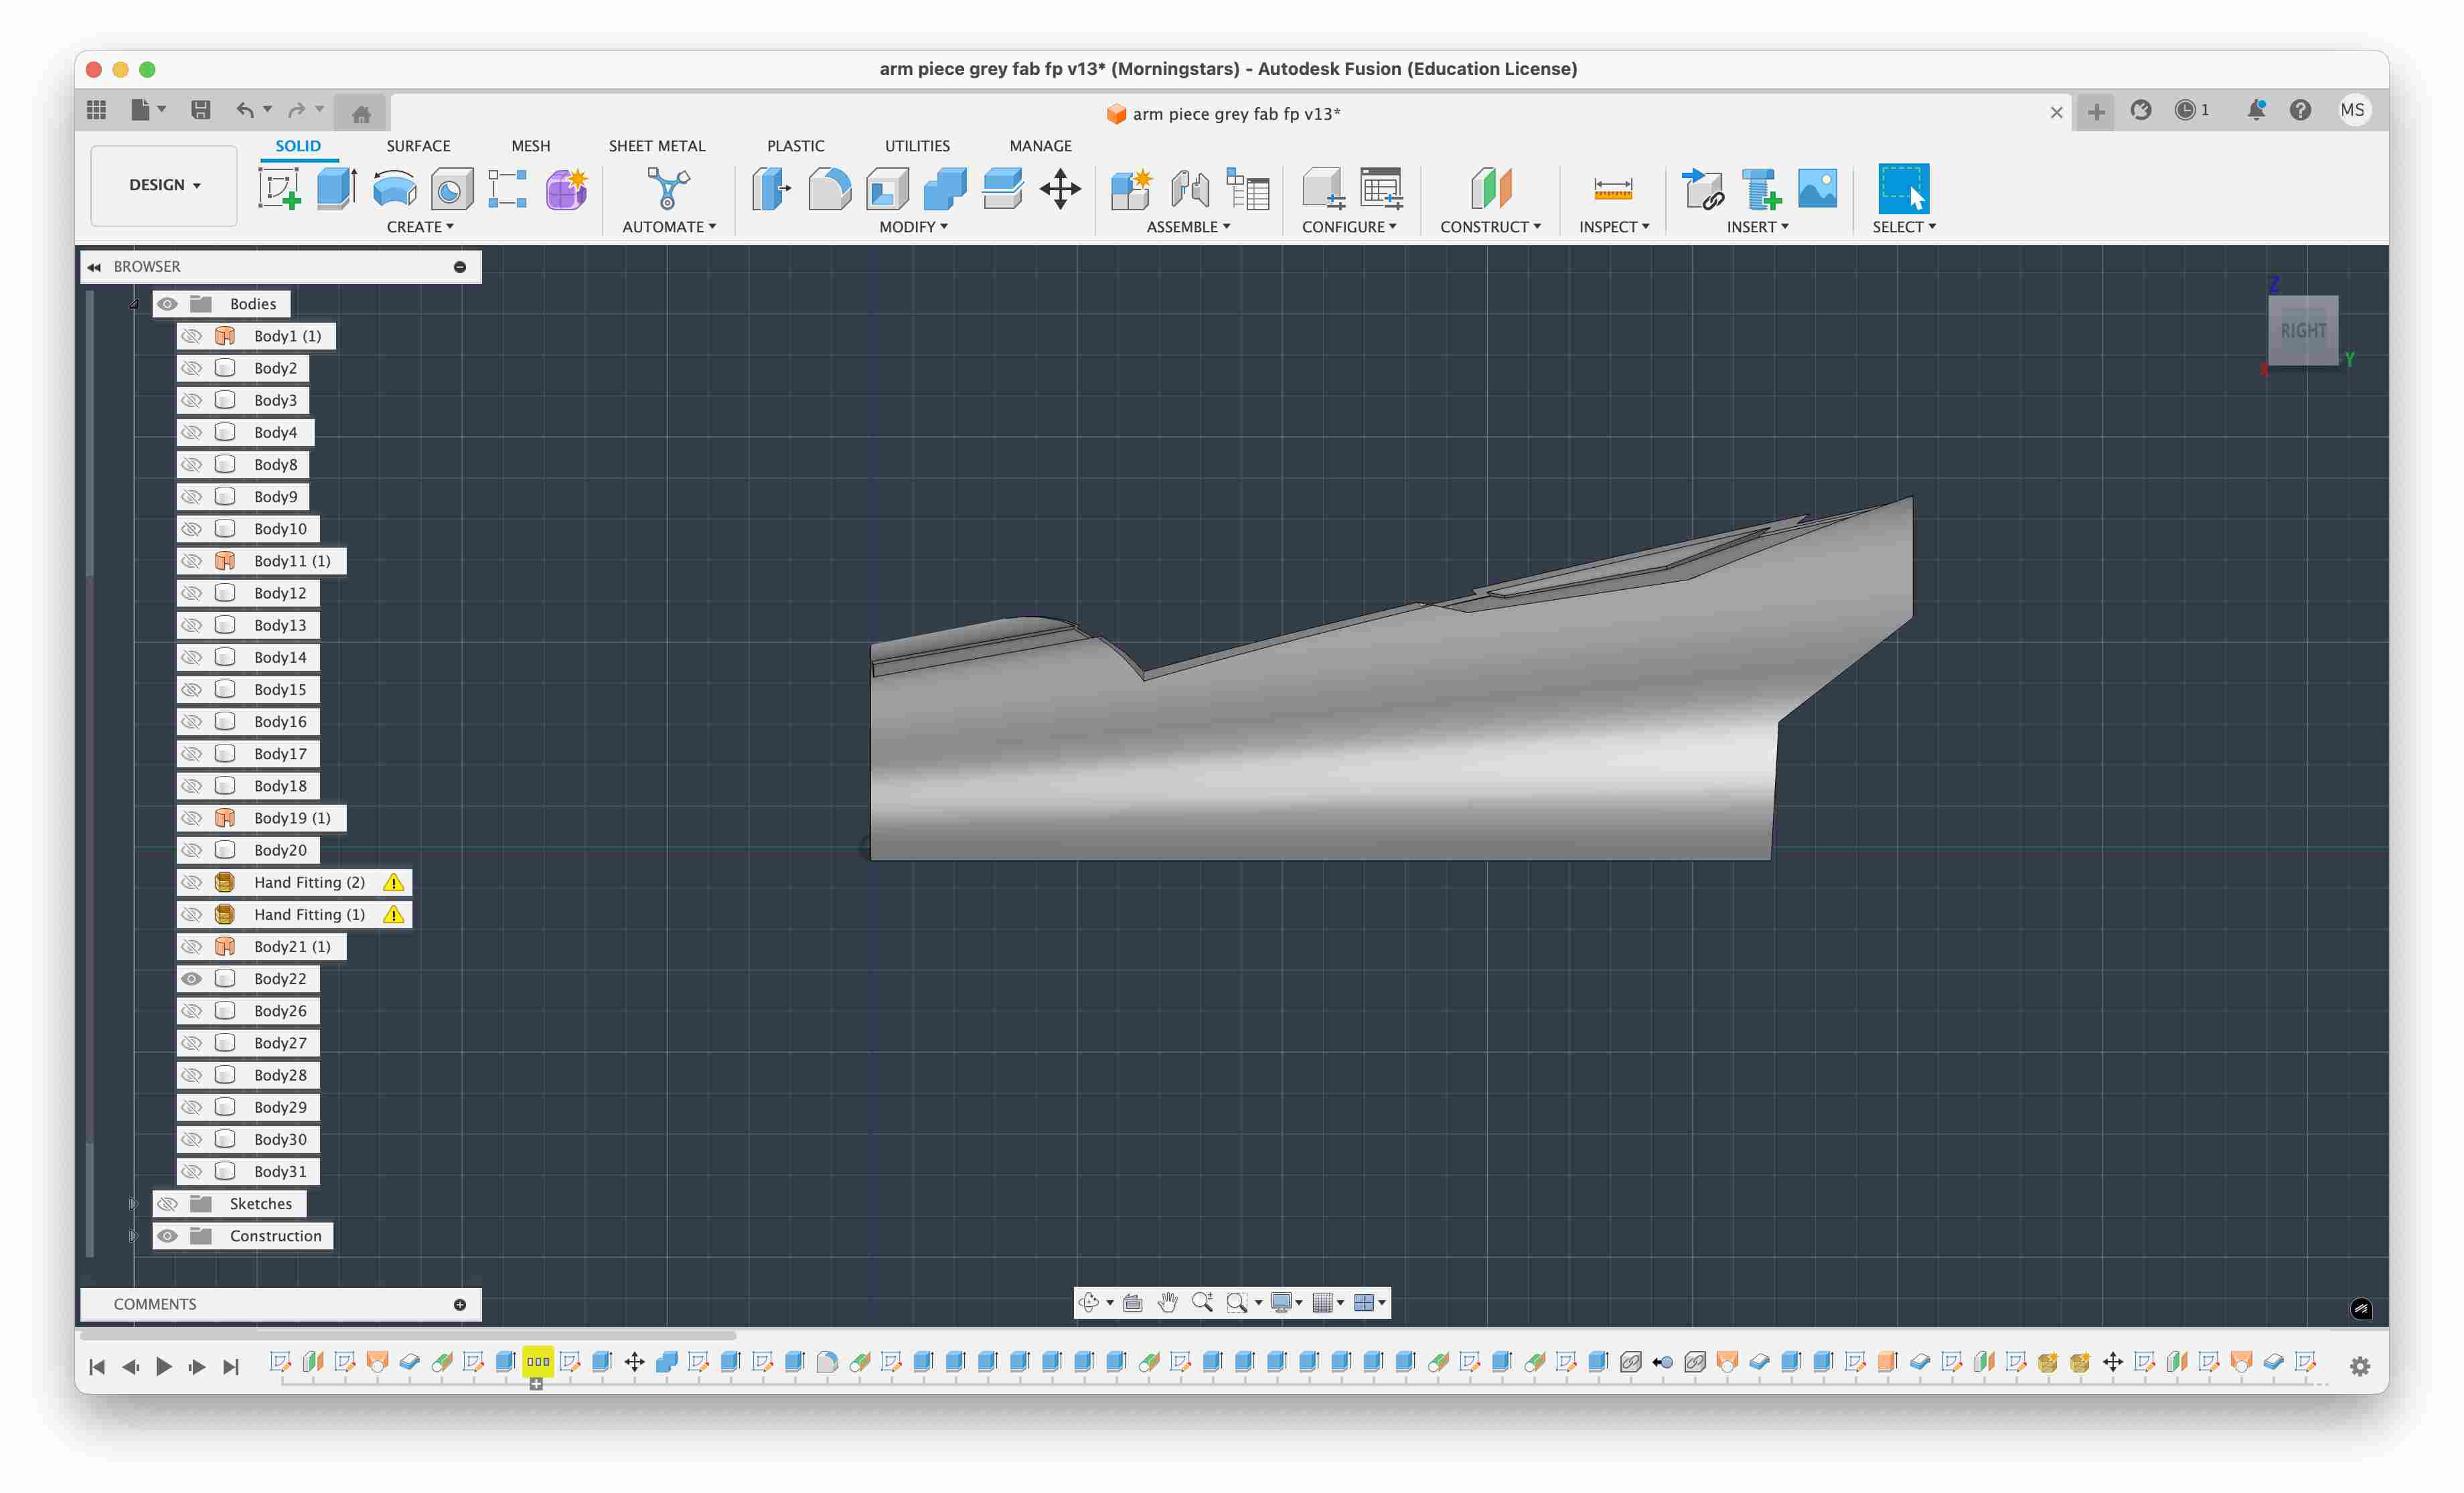Show Body2 using its eye icon
The image size is (2464, 1493).
click(191, 368)
